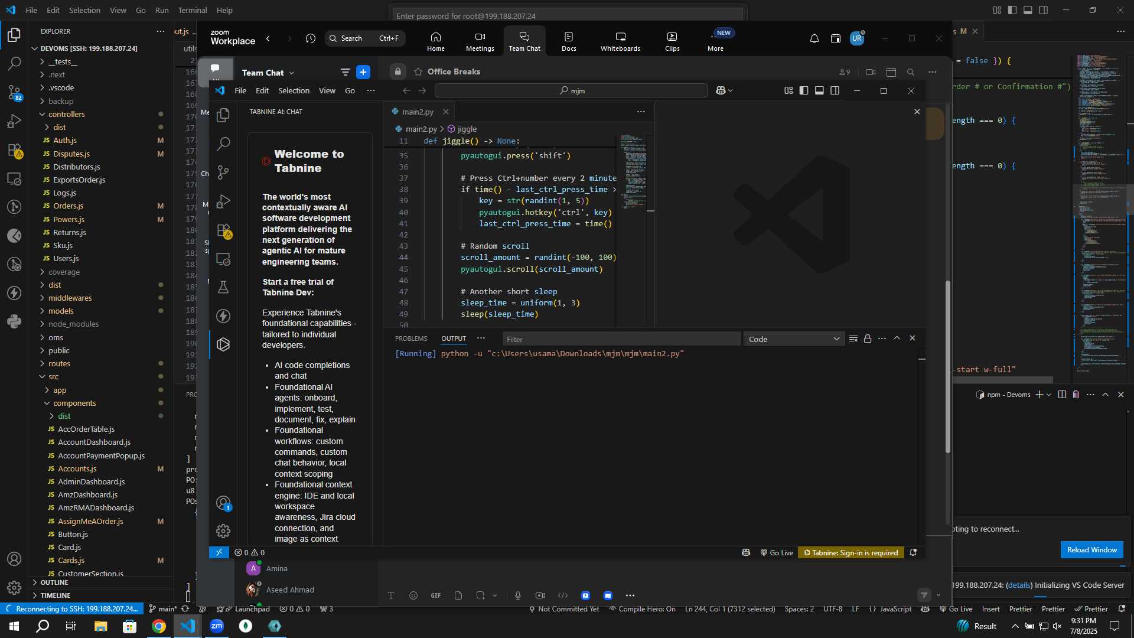This screenshot has width=1134, height=638.
Task: Click Reload Window button
Action: click(x=1091, y=549)
